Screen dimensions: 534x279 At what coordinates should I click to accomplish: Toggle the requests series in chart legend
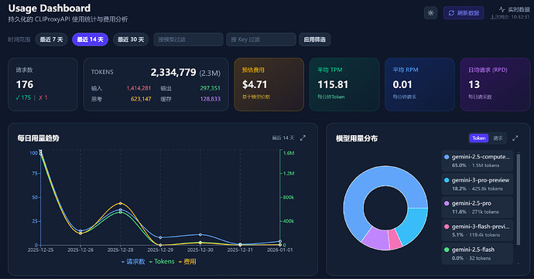click(x=133, y=262)
